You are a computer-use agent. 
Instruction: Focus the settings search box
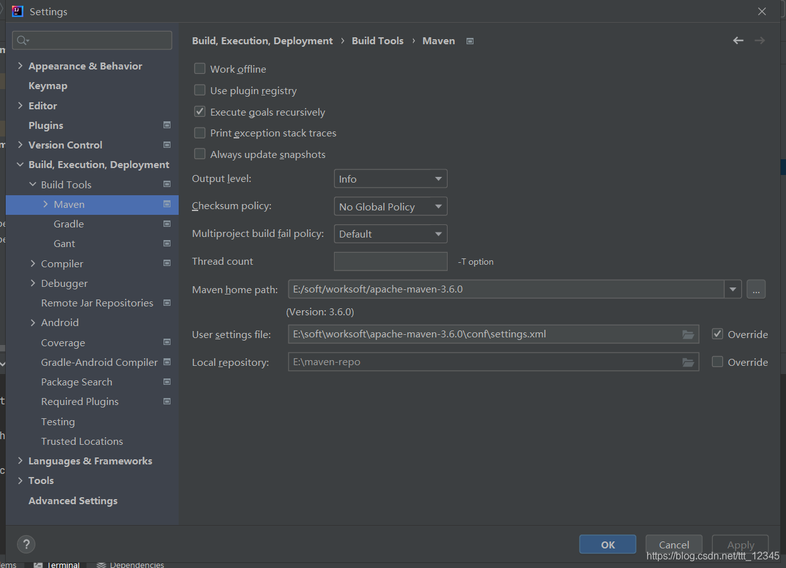[x=92, y=40]
